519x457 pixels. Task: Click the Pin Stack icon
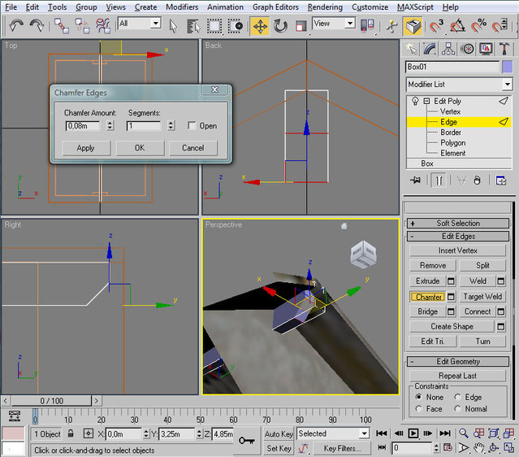tap(415, 181)
